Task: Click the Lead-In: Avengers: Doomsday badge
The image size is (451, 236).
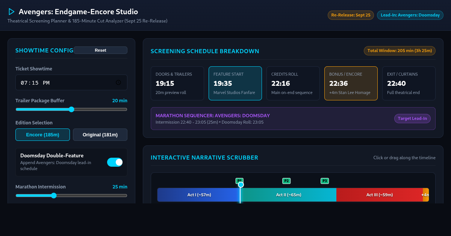Action: [x=410, y=15]
